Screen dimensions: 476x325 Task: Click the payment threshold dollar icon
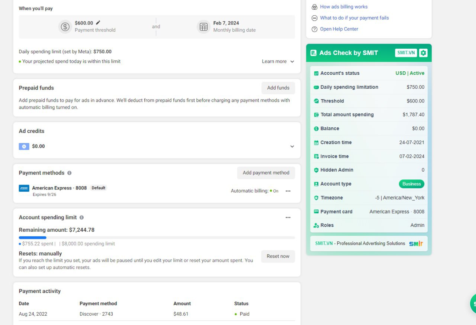65,27
